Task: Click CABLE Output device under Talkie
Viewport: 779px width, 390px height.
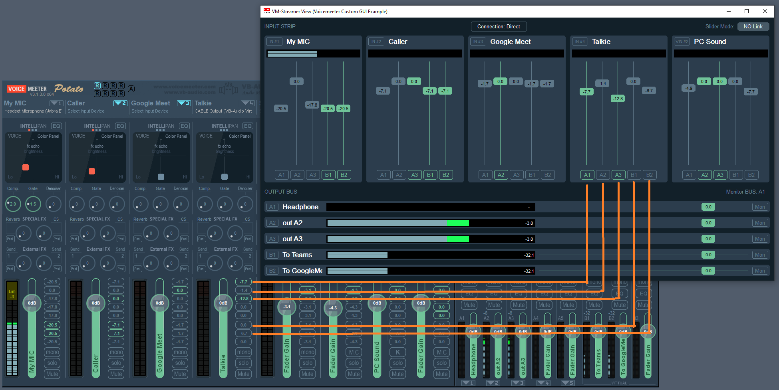Action: (x=223, y=111)
